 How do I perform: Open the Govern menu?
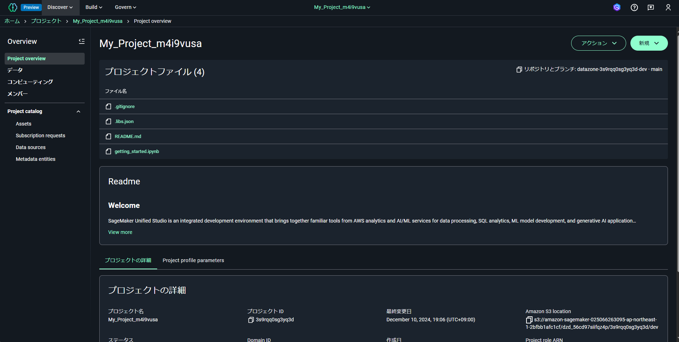(125, 7)
